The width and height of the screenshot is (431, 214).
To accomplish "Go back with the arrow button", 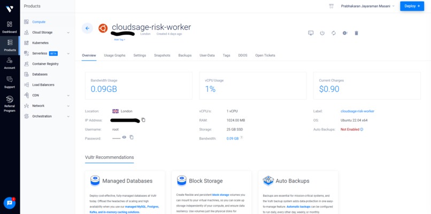I will click(x=87, y=28).
